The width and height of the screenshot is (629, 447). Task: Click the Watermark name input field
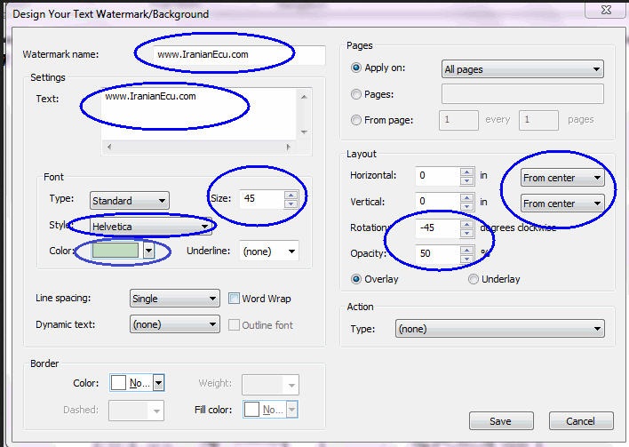click(239, 54)
